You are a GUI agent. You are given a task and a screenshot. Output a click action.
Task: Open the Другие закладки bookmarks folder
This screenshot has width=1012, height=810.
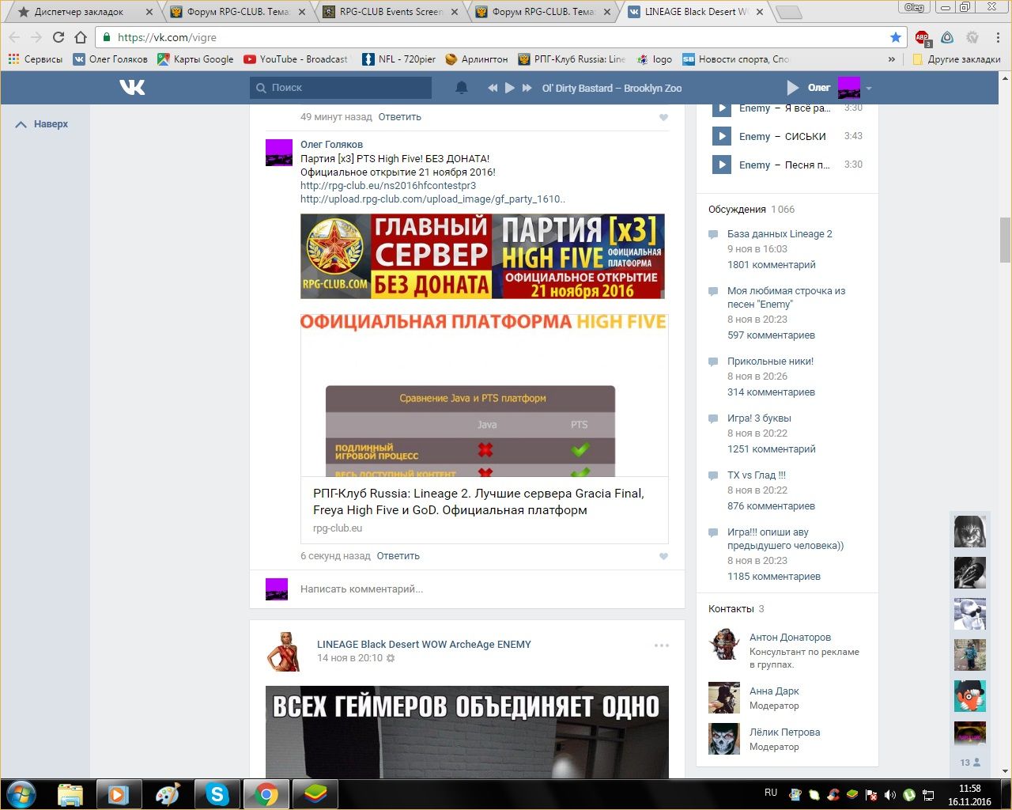tap(956, 59)
